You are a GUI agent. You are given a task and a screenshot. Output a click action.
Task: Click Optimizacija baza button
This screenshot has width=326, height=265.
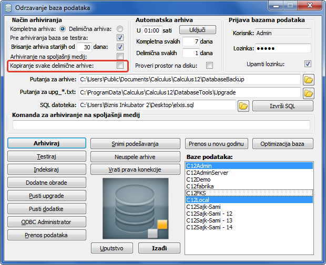point(283,143)
